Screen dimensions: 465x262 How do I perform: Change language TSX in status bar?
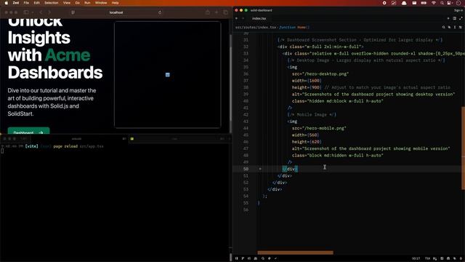[x=427, y=259]
